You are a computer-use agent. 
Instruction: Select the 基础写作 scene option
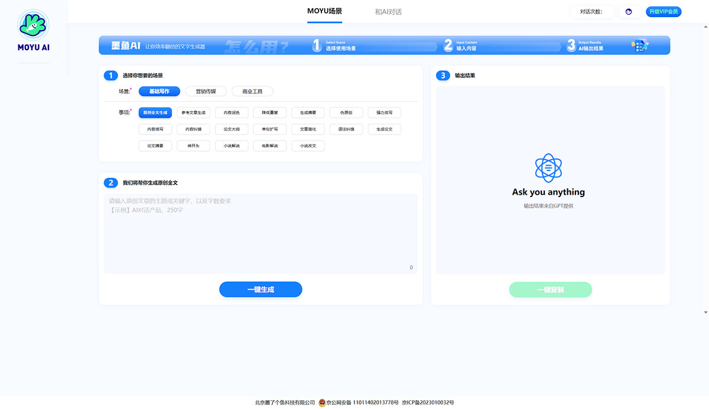(x=159, y=91)
